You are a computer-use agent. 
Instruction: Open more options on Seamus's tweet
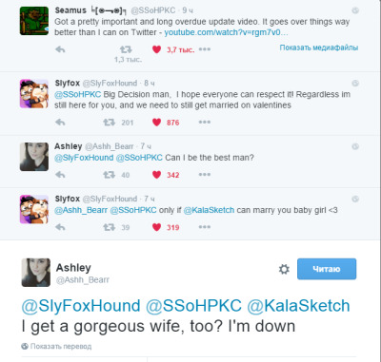click(205, 49)
